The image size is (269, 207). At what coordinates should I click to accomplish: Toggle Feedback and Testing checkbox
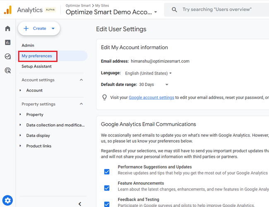click(x=107, y=204)
